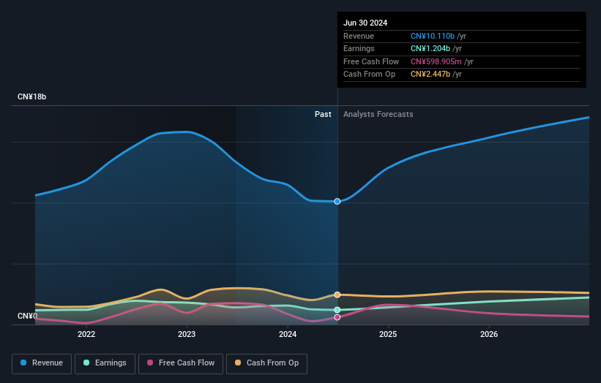Click the teal Earnings data point marker

pos(337,310)
